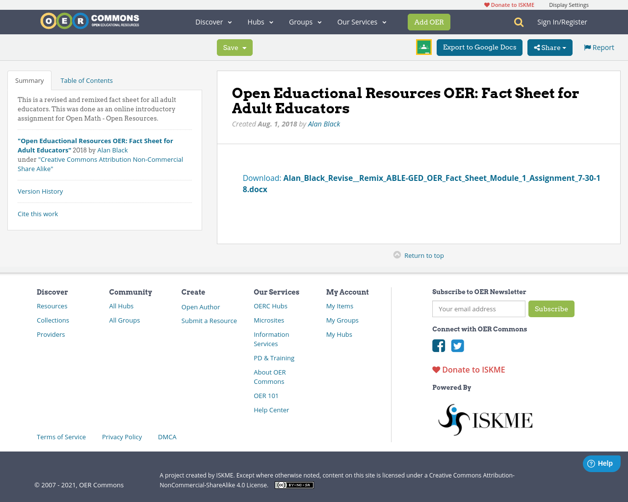Share to Google Classroom via its icon

click(423, 47)
